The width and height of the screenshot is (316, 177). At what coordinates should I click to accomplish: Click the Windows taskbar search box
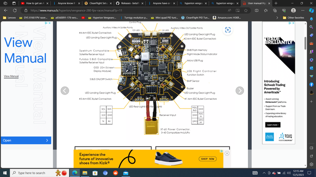[x=39, y=173]
